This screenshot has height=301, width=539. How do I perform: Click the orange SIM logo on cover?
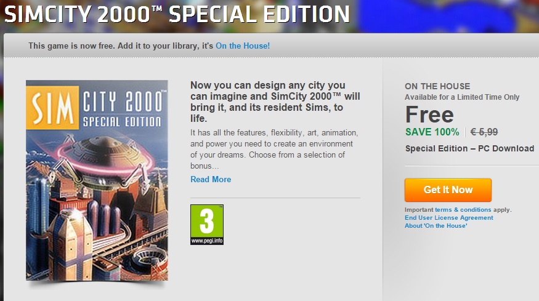[x=52, y=108]
